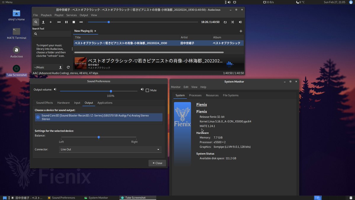
Task: Open the Menu button in the top panel
Action: (x=7, y=2)
